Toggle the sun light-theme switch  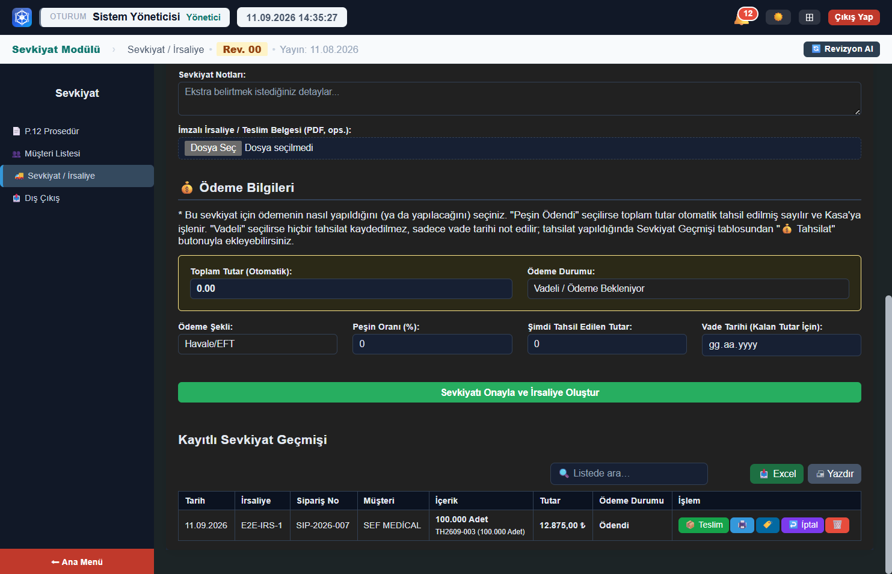click(778, 17)
